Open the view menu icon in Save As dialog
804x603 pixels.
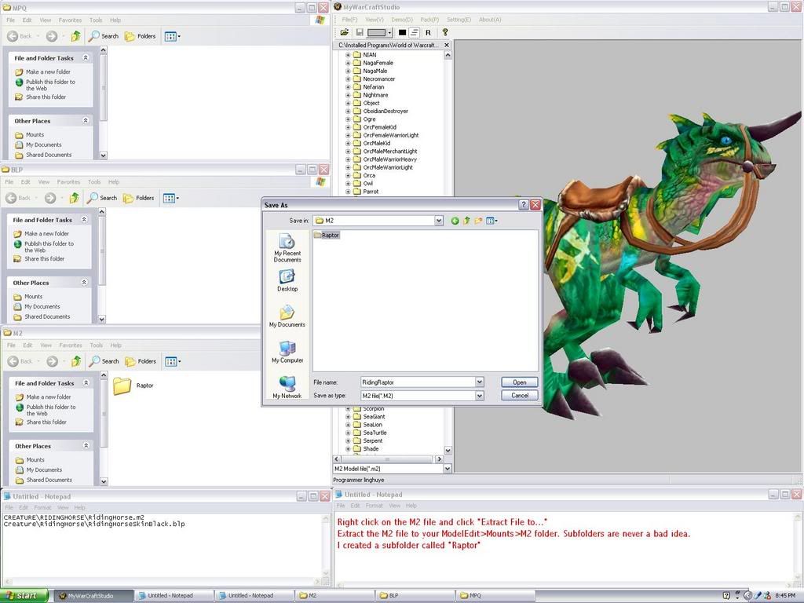492,221
